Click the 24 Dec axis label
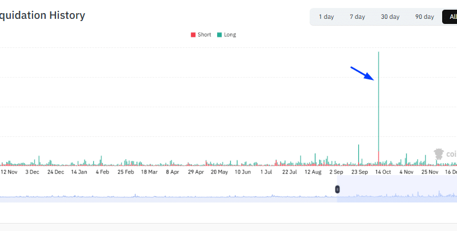This screenshot has width=457, height=231. (x=55, y=172)
